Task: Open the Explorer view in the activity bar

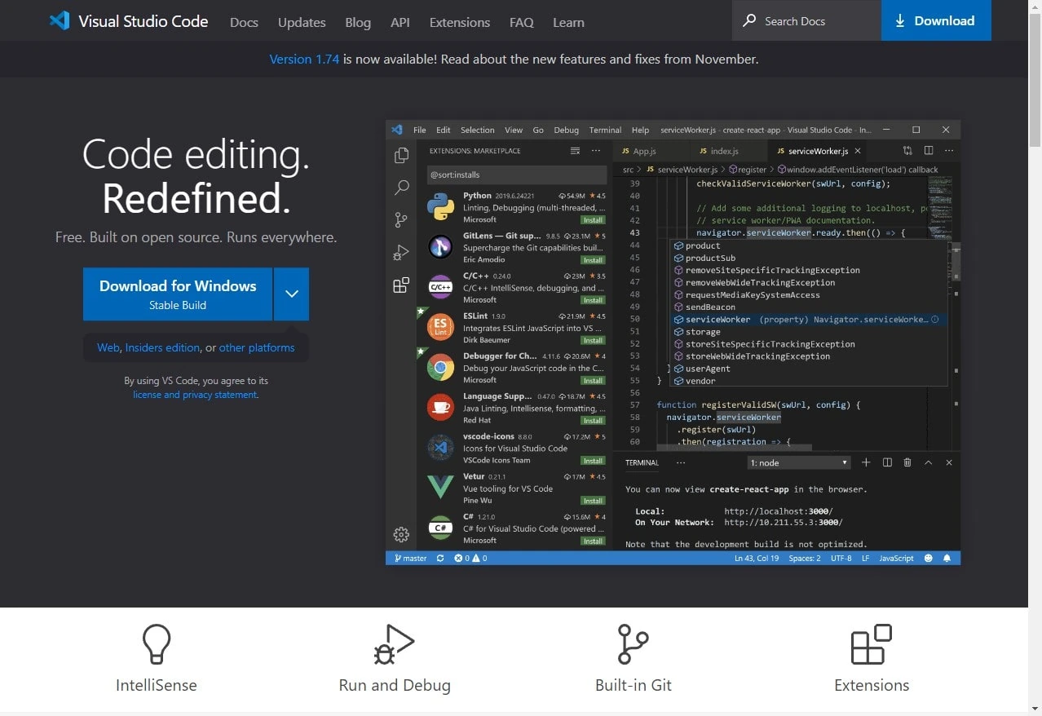Action: (400, 154)
